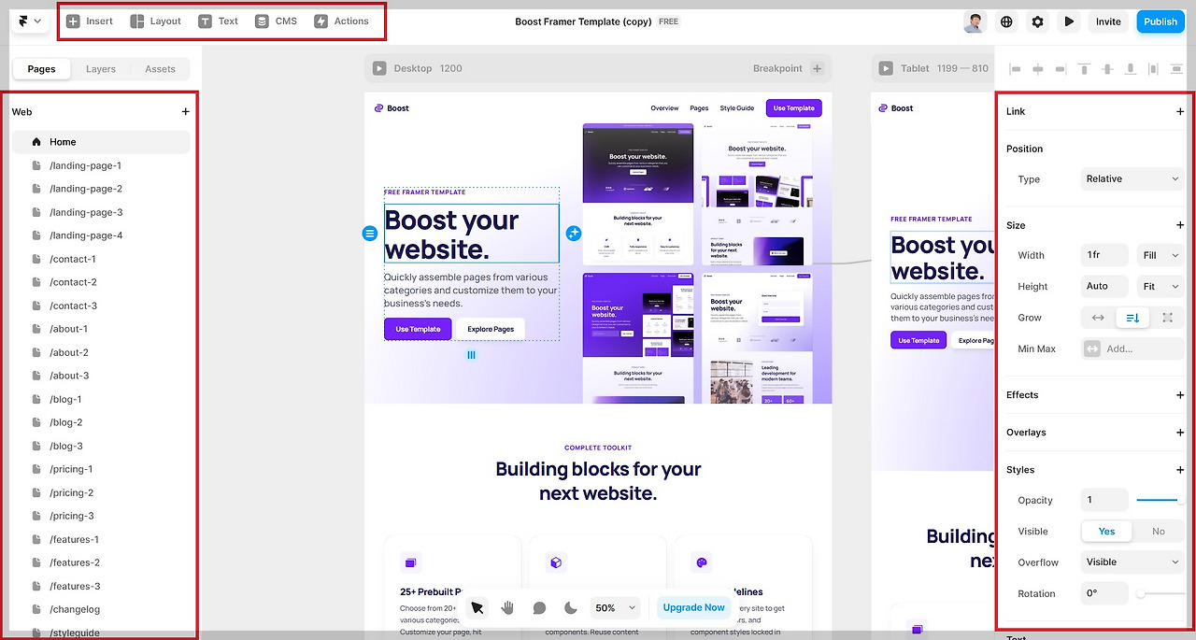Viewport: 1196px width, 640px height.
Task: Click the Upgrade Now button
Action: 693,607
